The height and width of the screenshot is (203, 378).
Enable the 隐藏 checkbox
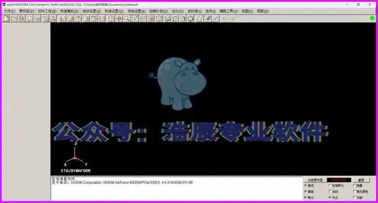click(x=355, y=185)
